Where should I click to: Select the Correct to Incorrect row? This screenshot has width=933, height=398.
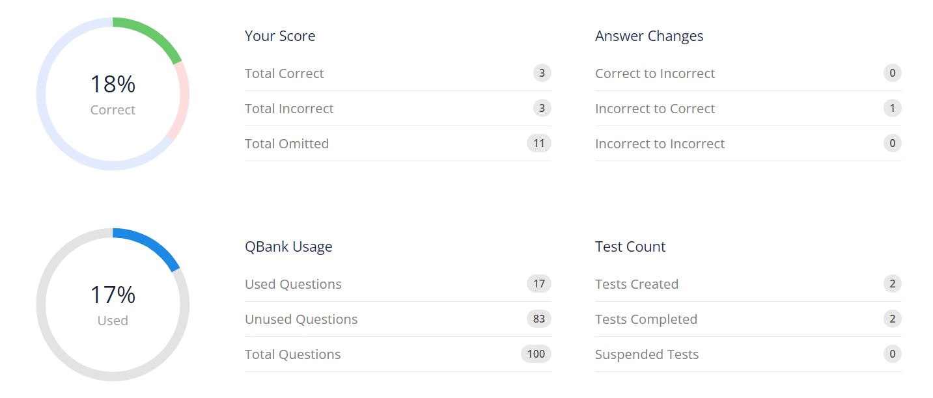point(747,73)
